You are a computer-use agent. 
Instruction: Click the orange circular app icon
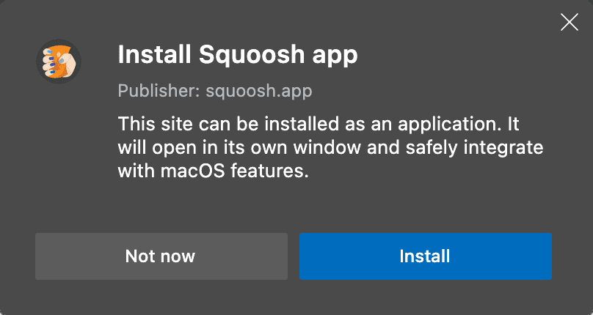click(x=58, y=62)
